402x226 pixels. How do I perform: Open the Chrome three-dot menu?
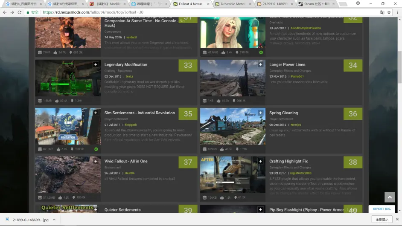397,12
